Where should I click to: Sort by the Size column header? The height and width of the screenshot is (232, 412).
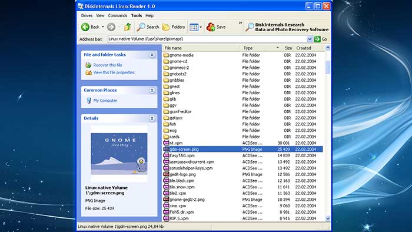[288, 48]
